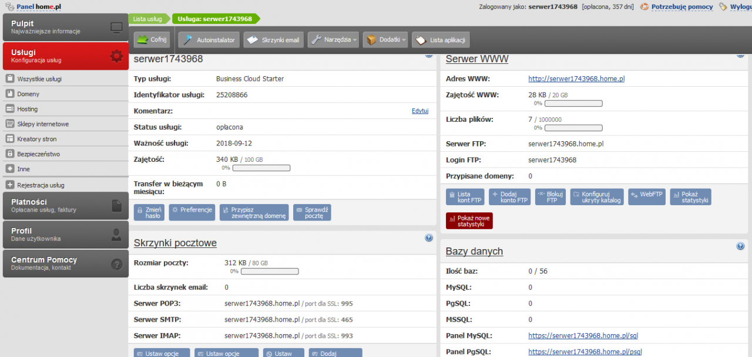Open help for Skrzynki pocztowe section
This screenshot has height=357, width=752.
(x=429, y=238)
